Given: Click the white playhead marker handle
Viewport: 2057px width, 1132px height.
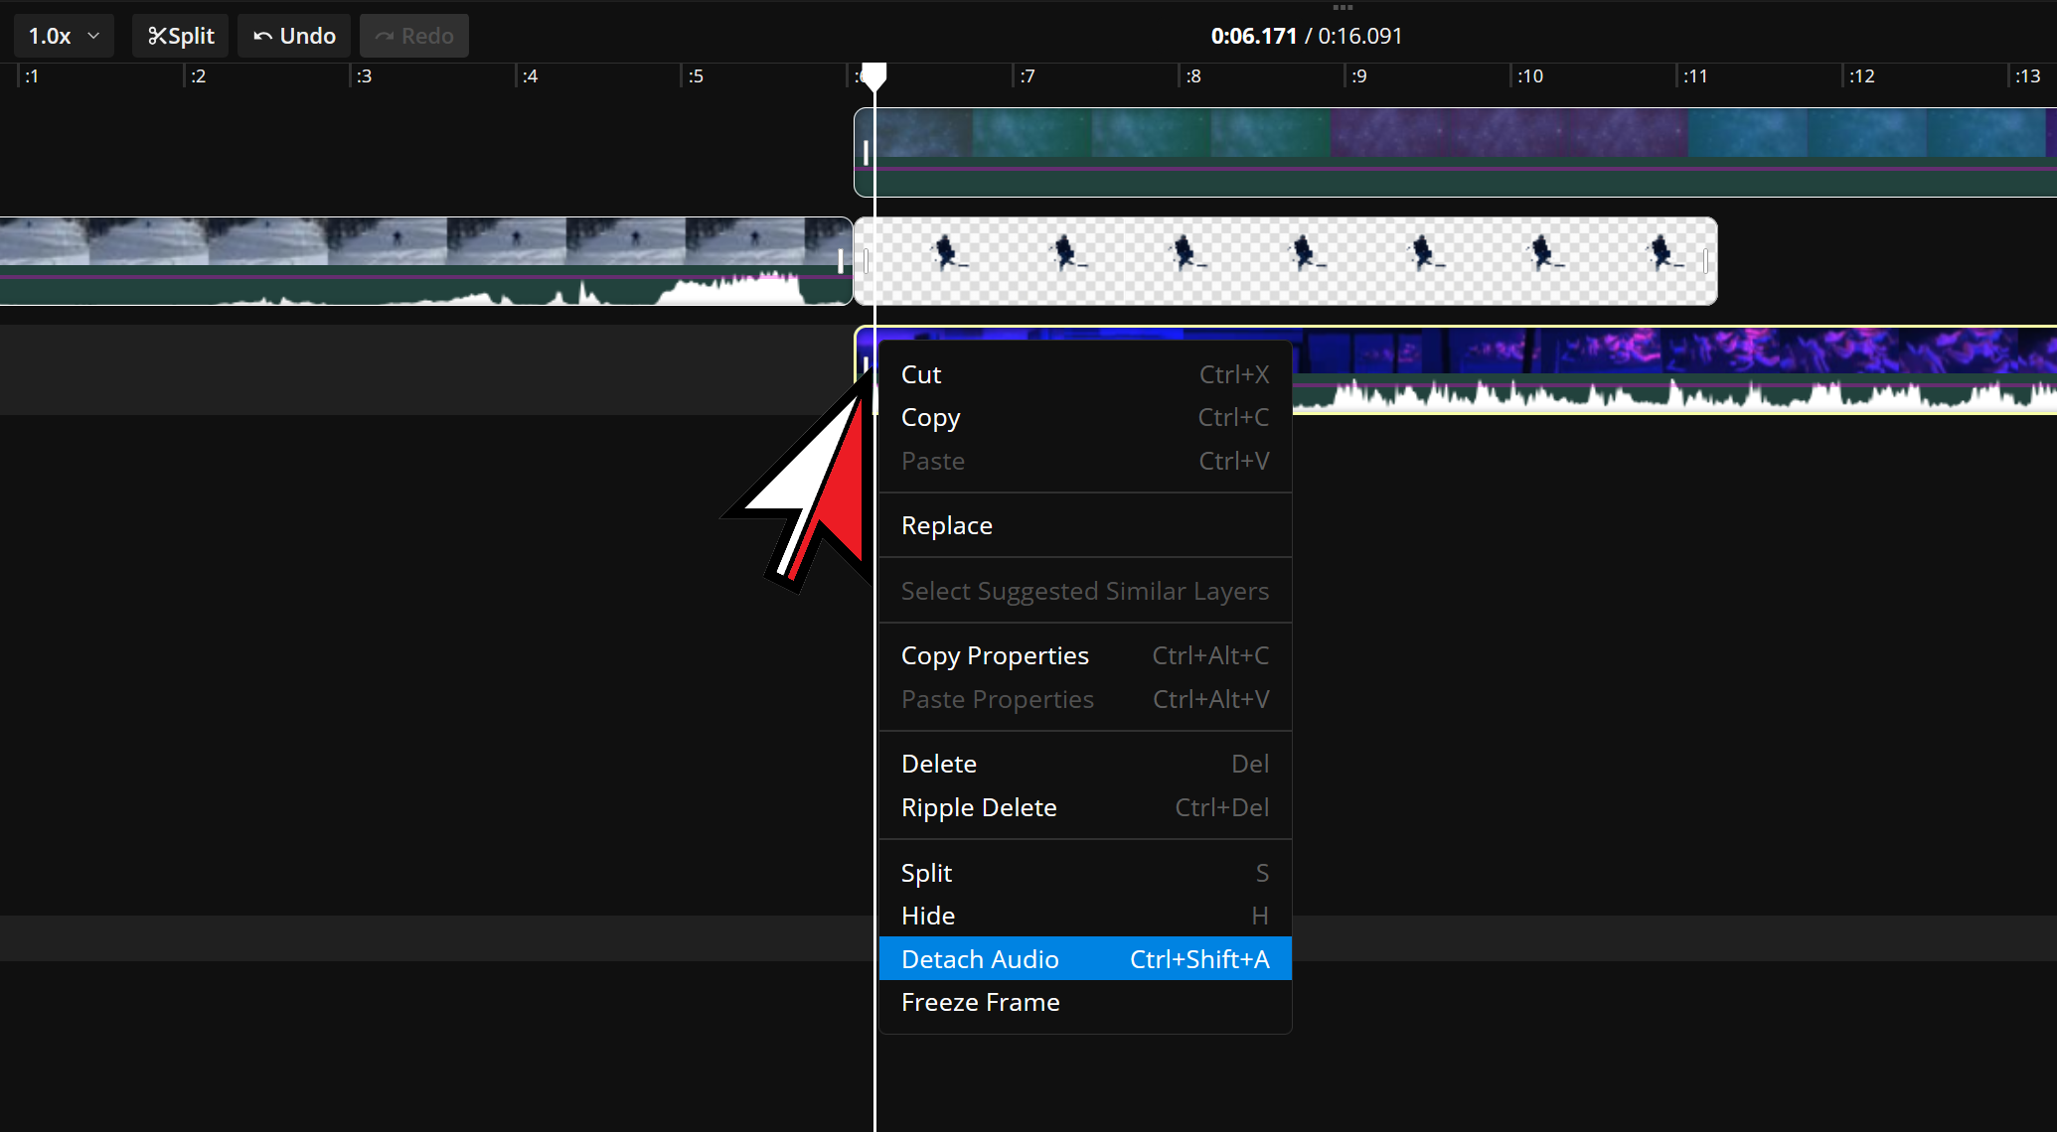Looking at the screenshot, I should (873, 75).
